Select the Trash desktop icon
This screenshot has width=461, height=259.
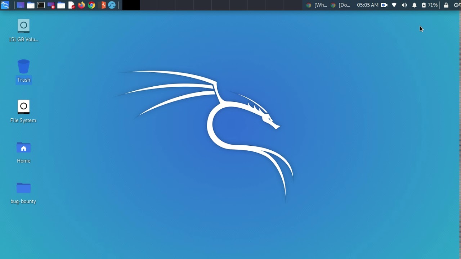point(23,71)
